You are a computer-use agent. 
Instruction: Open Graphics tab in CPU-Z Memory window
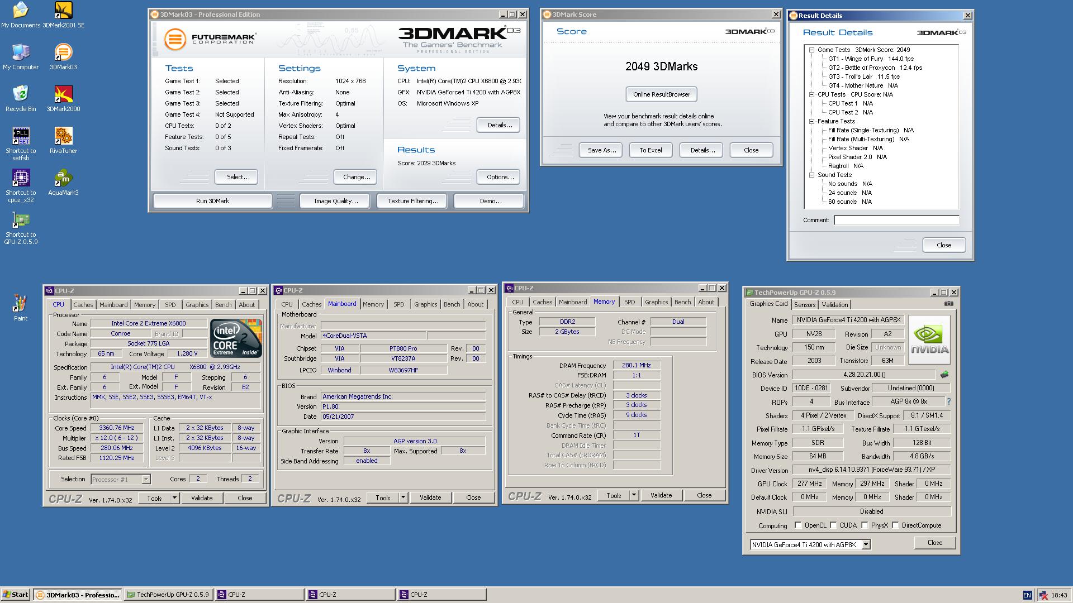pos(656,302)
